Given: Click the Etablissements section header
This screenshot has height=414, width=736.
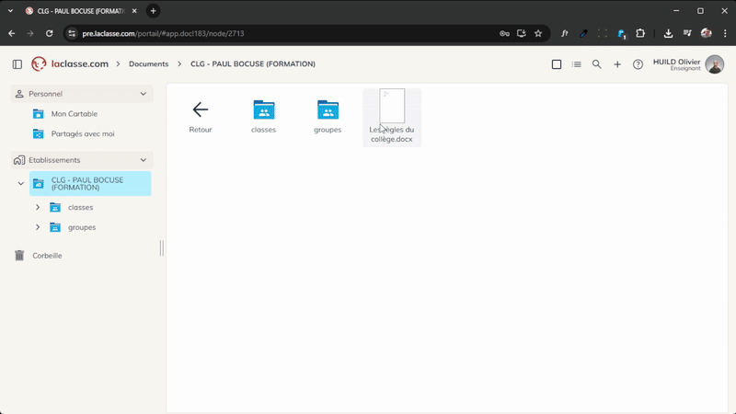Looking at the screenshot, I should (82, 160).
